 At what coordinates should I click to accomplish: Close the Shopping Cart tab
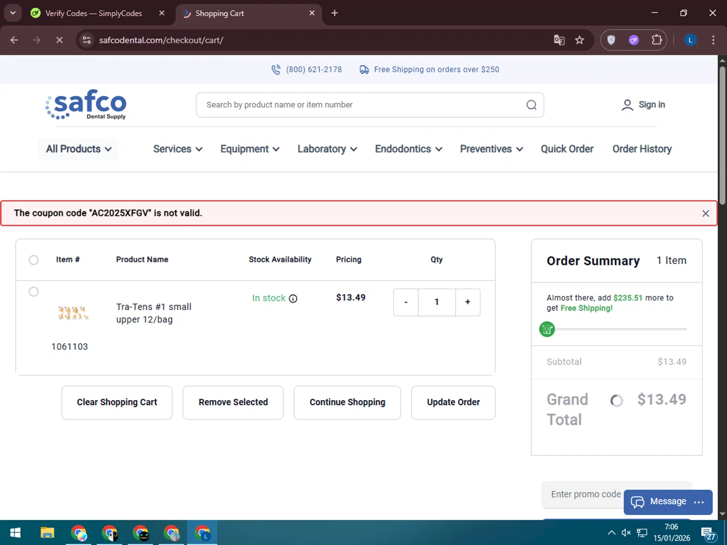(312, 13)
